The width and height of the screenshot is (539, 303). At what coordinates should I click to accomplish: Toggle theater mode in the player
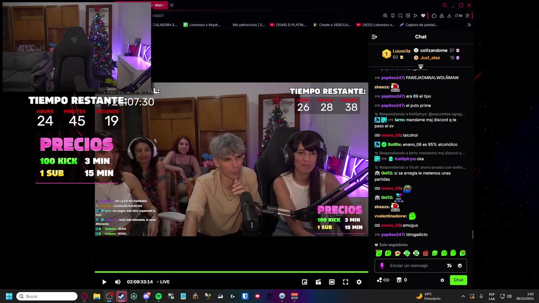click(332, 282)
